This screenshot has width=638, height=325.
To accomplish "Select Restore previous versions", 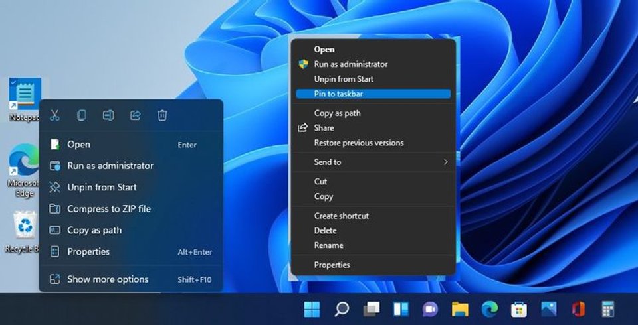I will point(373,143).
